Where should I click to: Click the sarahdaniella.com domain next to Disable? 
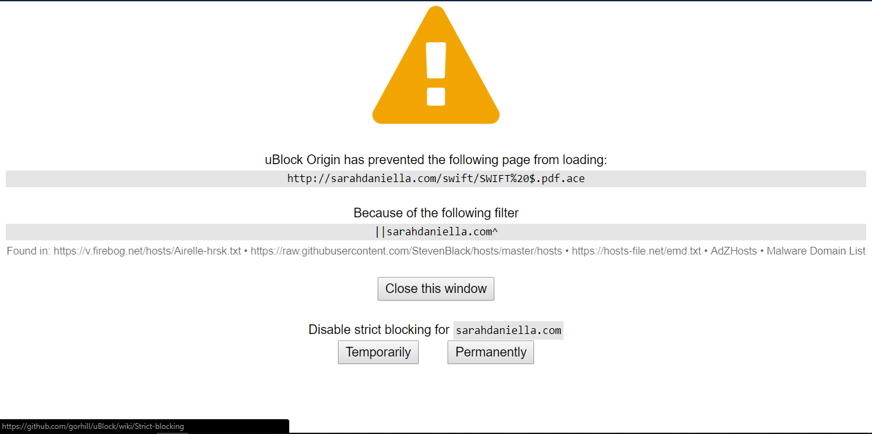(508, 331)
